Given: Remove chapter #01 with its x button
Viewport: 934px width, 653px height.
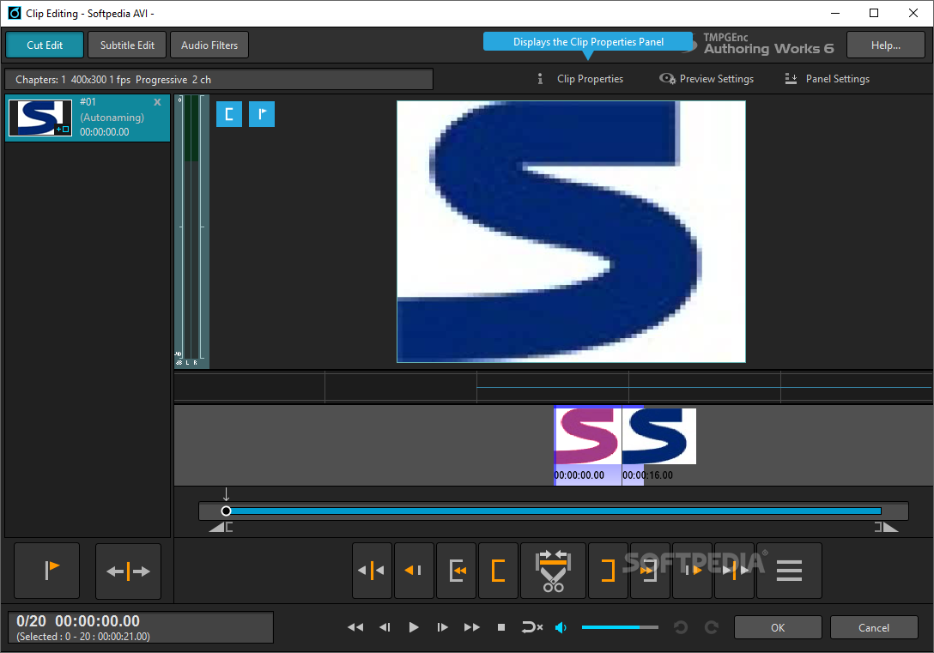Looking at the screenshot, I should point(157,102).
